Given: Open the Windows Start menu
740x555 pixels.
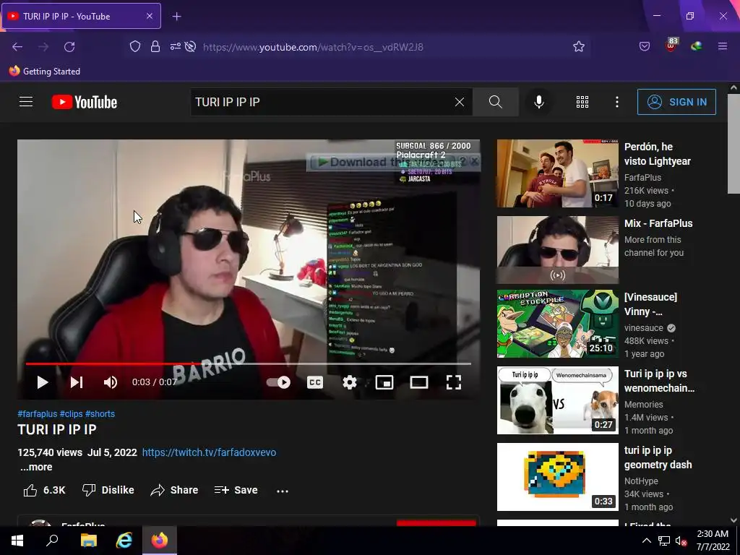Looking at the screenshot, I should pos(17,541).
